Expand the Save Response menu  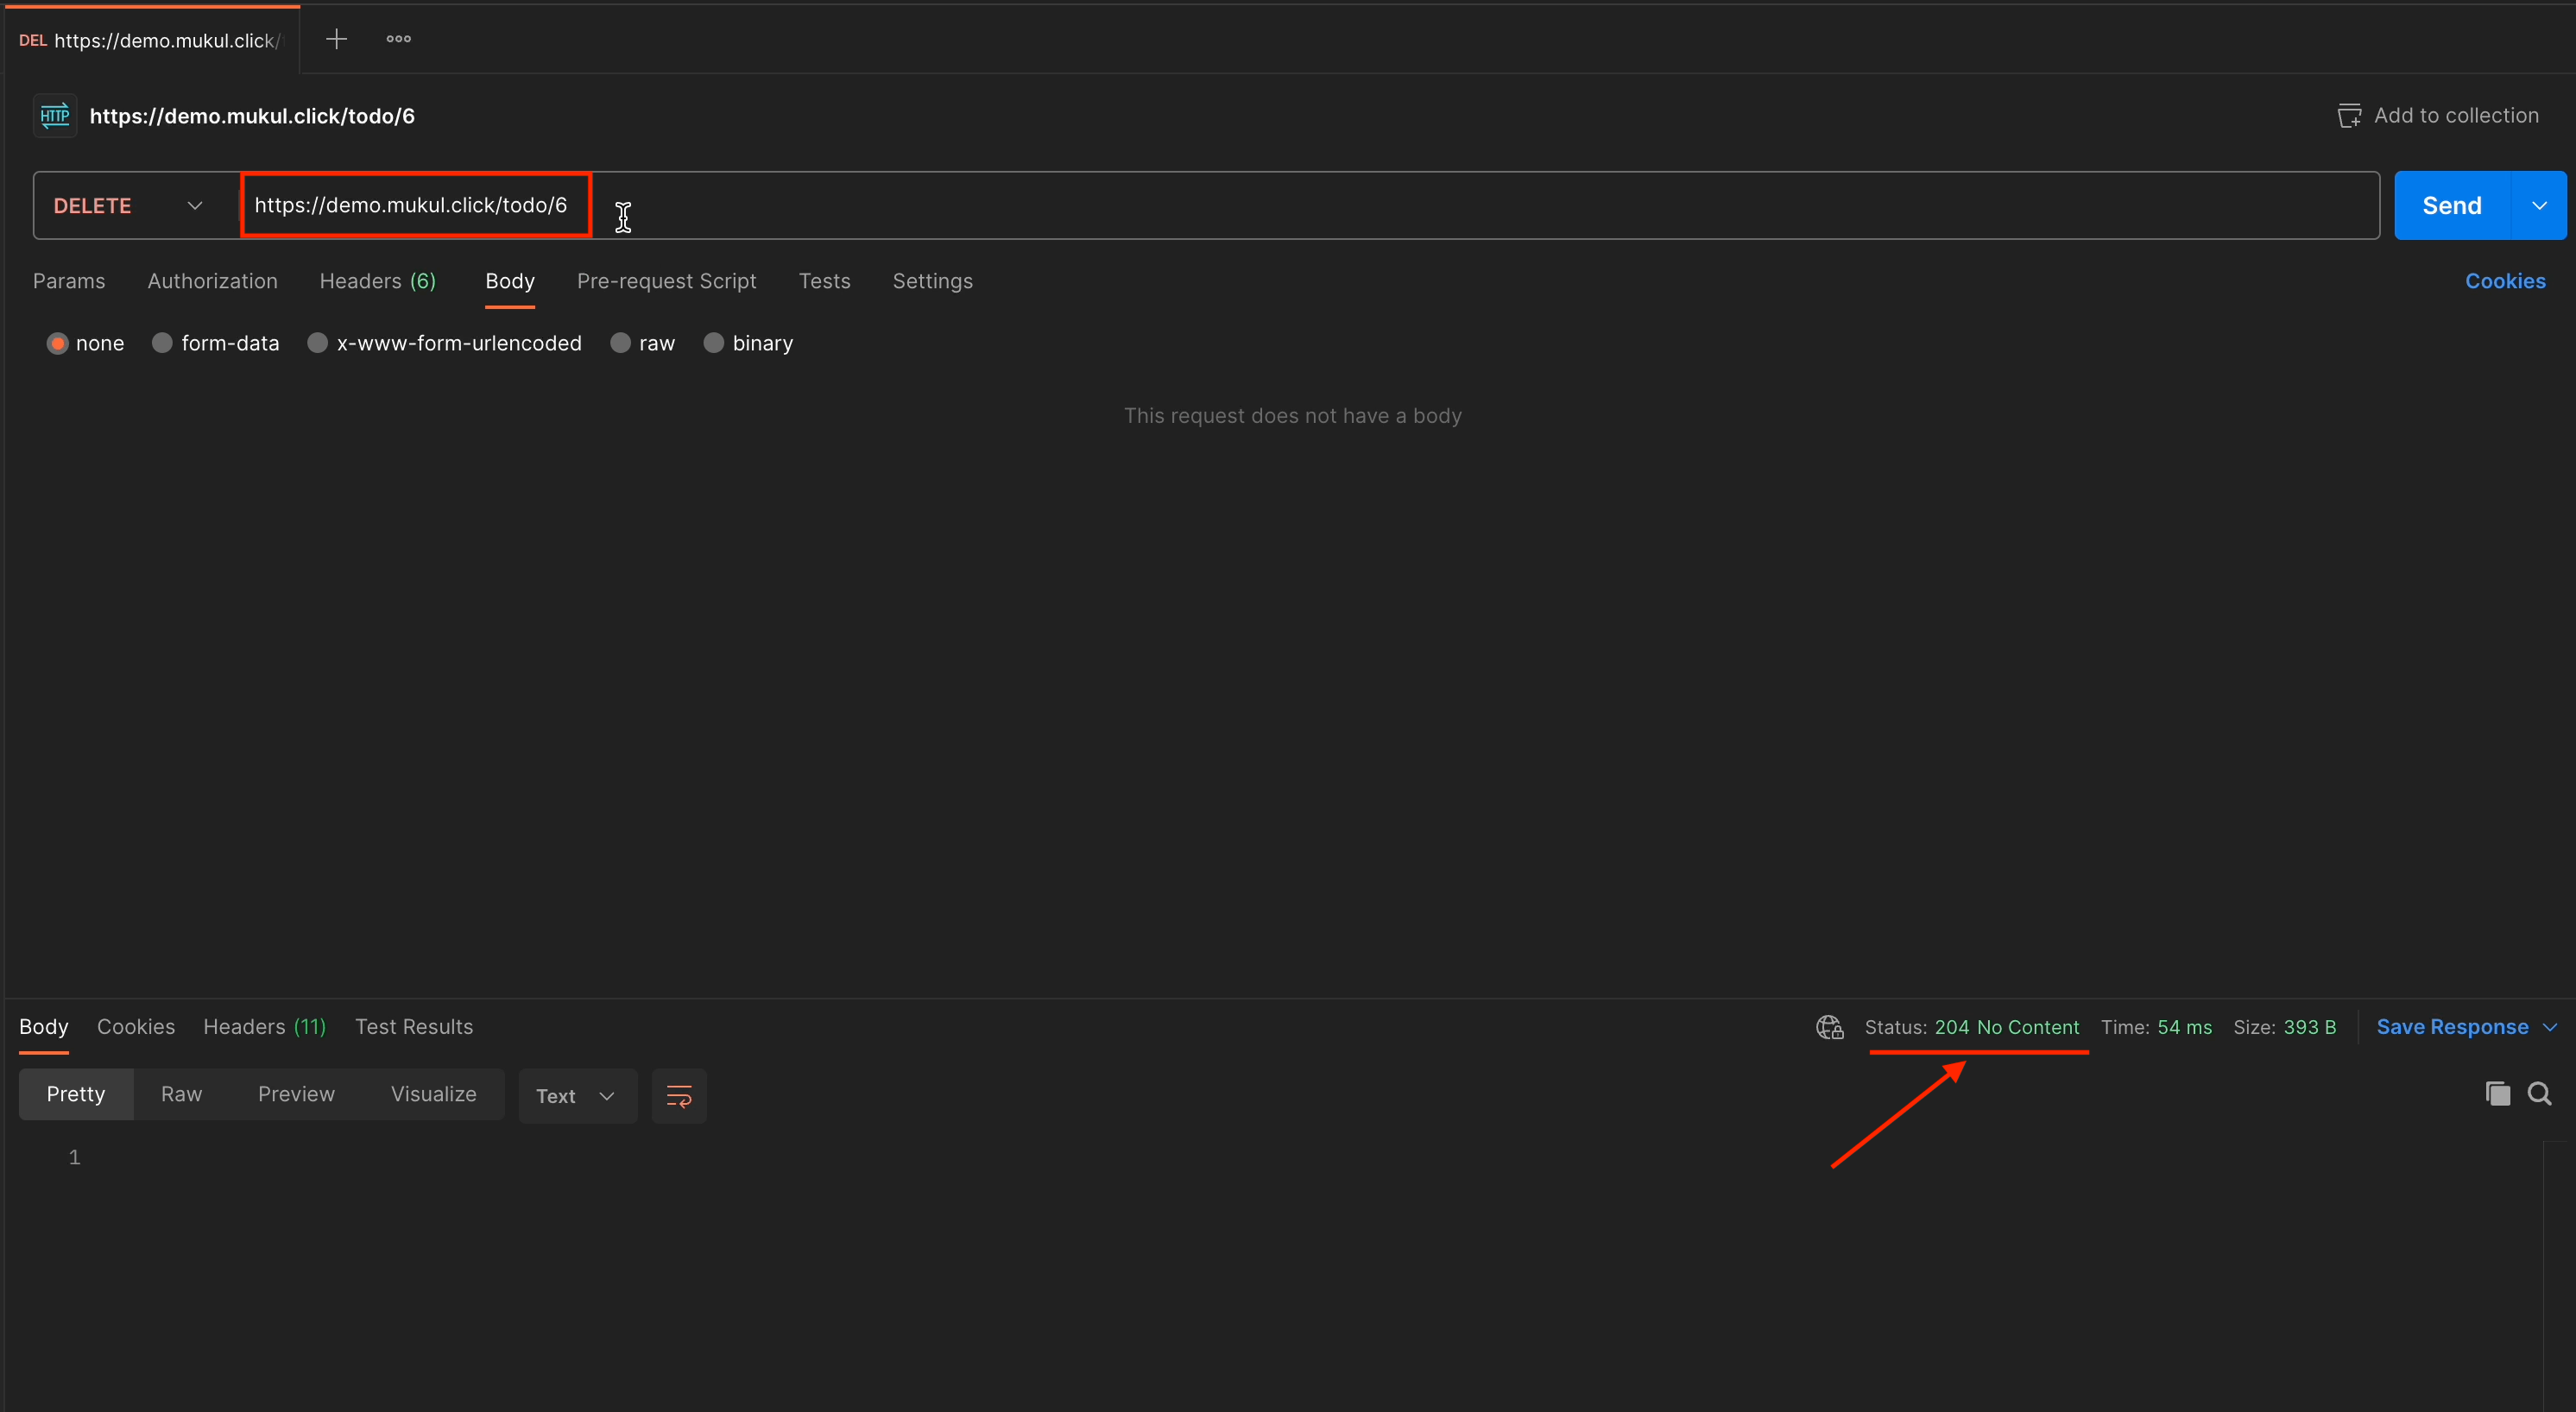(2465, 1027)
